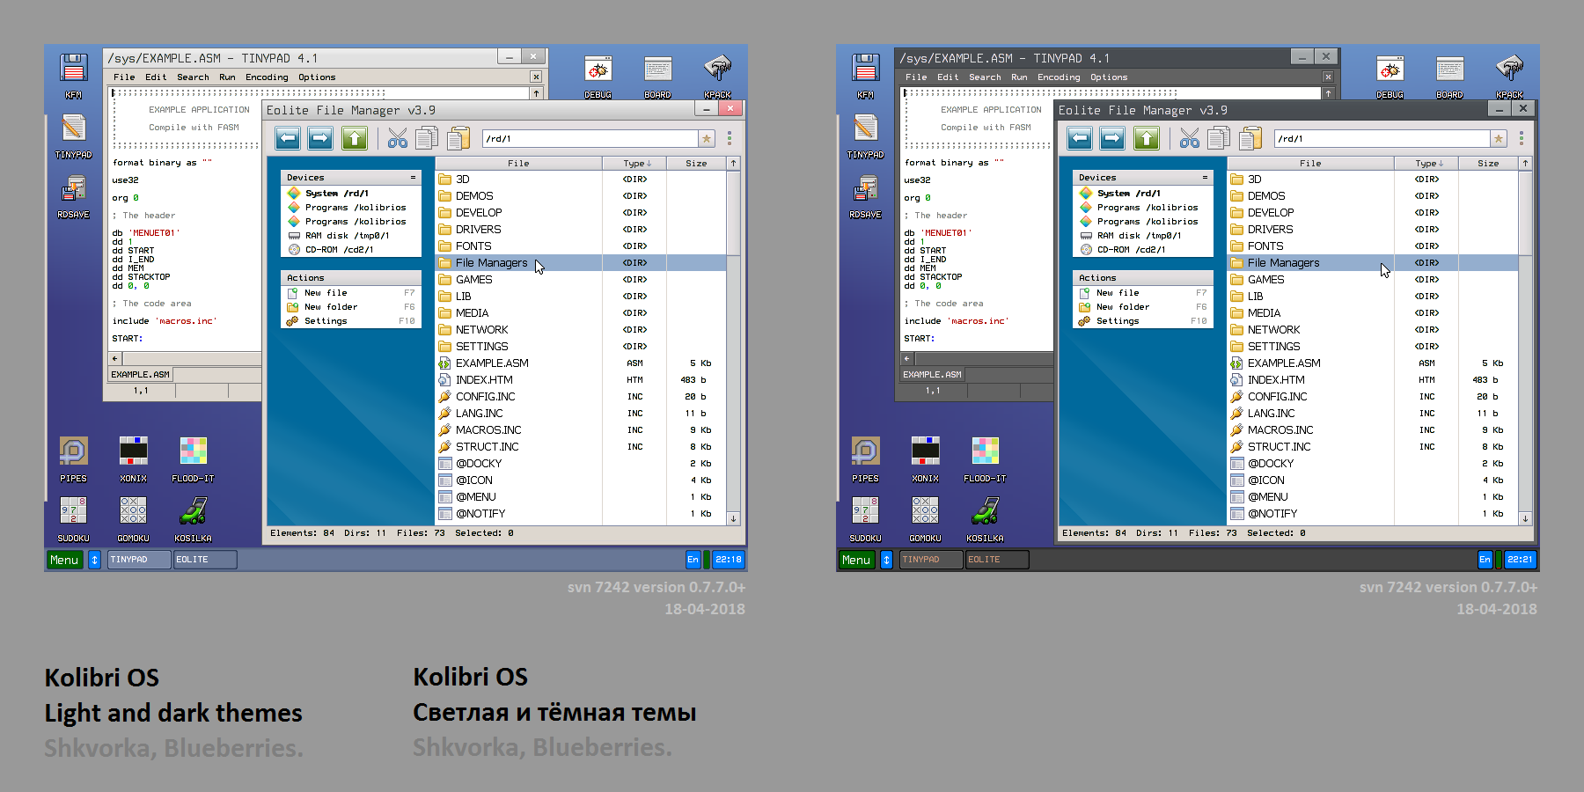Click scroll-down arrow in light-theme Eolite file list

tap(733, 519)
